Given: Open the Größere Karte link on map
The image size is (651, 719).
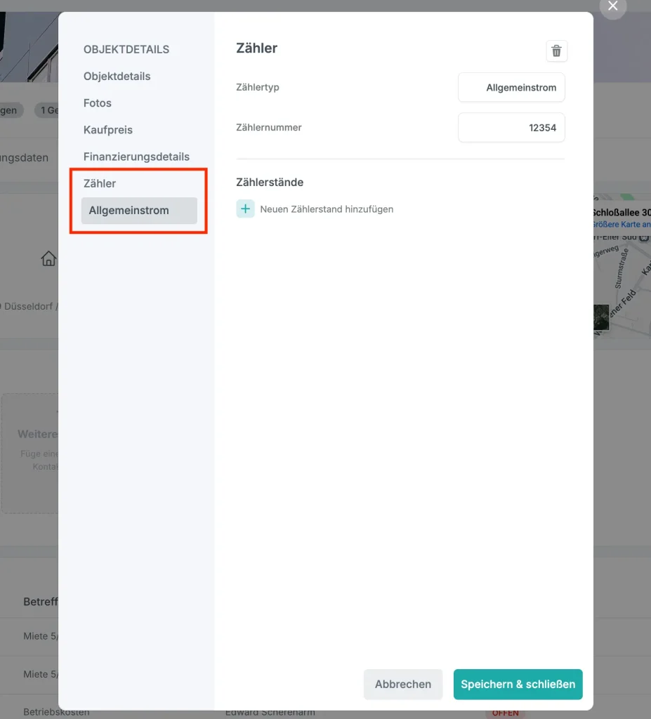Looking at the screenshot, I should [x=622, y=224].
